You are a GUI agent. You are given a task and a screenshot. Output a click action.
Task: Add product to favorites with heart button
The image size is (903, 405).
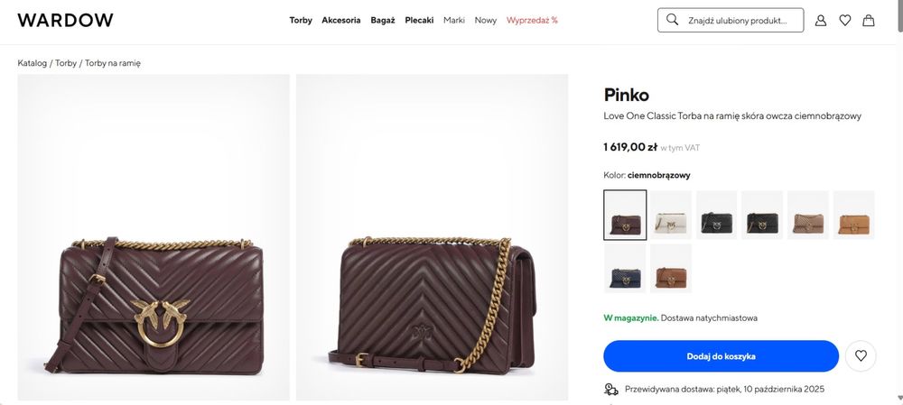[861, 356]
